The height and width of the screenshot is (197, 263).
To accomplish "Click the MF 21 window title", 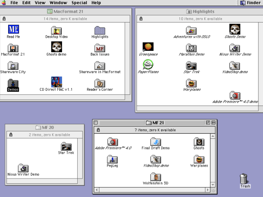I will pyautogui.click(x=158, y=123).
